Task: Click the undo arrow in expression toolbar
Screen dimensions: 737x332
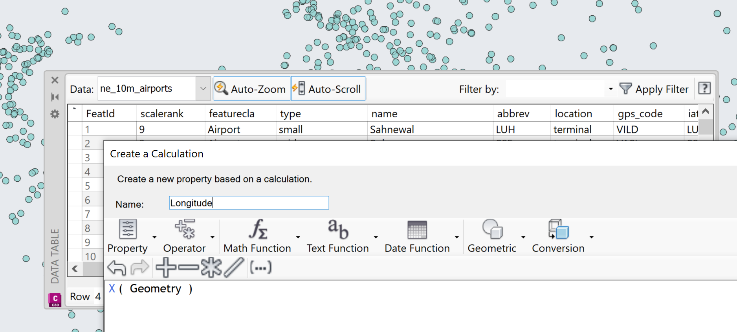Action: tap(116, 268)
